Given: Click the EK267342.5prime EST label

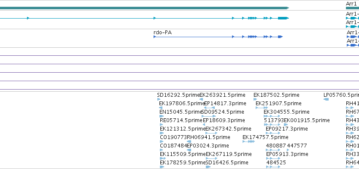Looking at the screenshot, I should 228,128.
